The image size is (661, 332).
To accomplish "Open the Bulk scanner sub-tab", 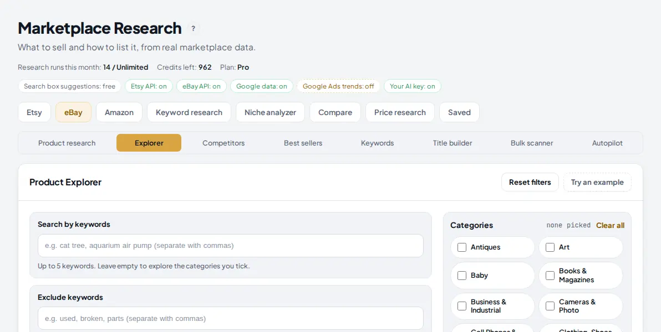I will pos(532,143).
